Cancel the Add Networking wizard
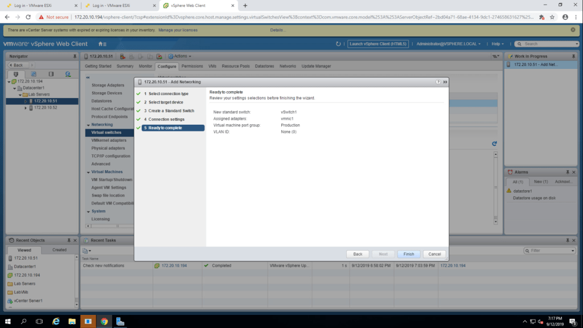The height and width of the screenshot is (328, 583). tap(434, 254)
